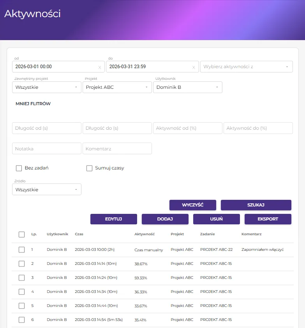305x328 pixels.
Task: Click the 'Aktywność' column header
Action: tap(145, 234)
